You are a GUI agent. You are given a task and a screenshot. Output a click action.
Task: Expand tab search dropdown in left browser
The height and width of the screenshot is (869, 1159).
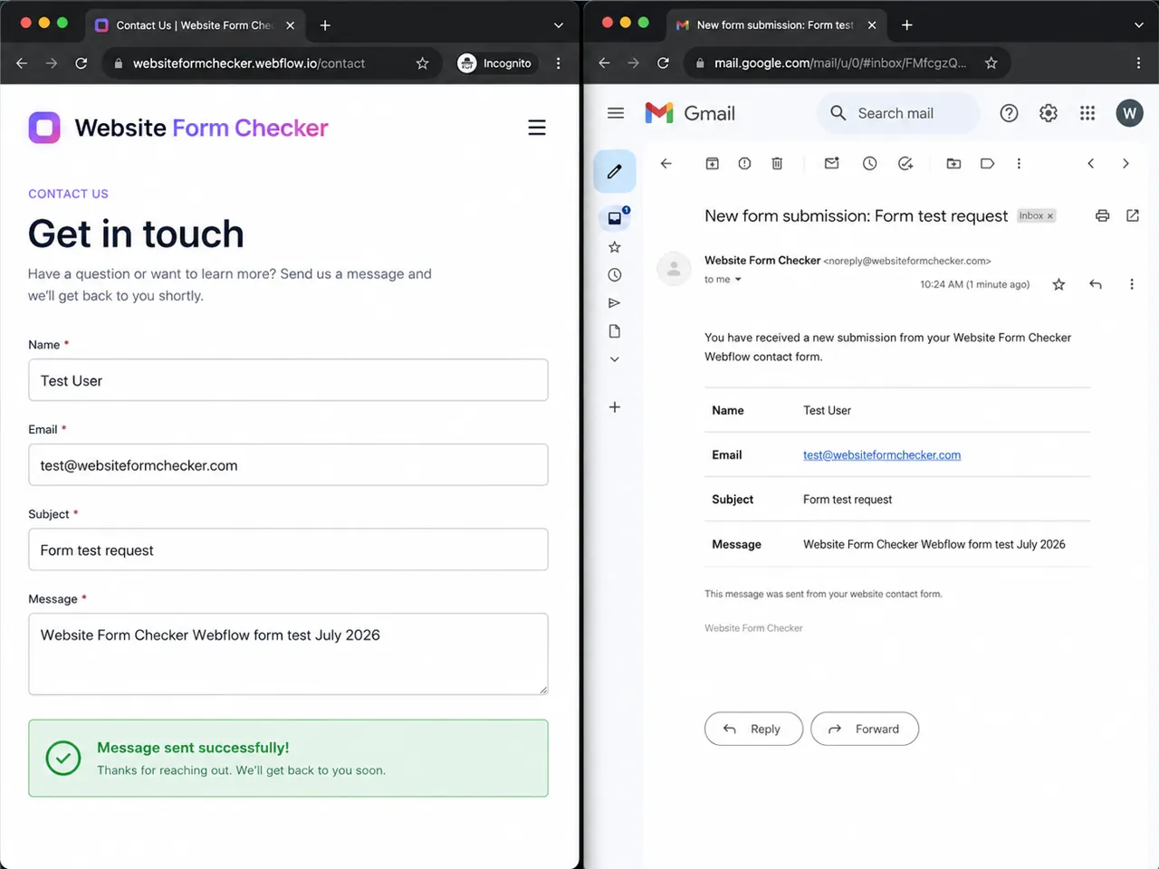tap(559, 25)
